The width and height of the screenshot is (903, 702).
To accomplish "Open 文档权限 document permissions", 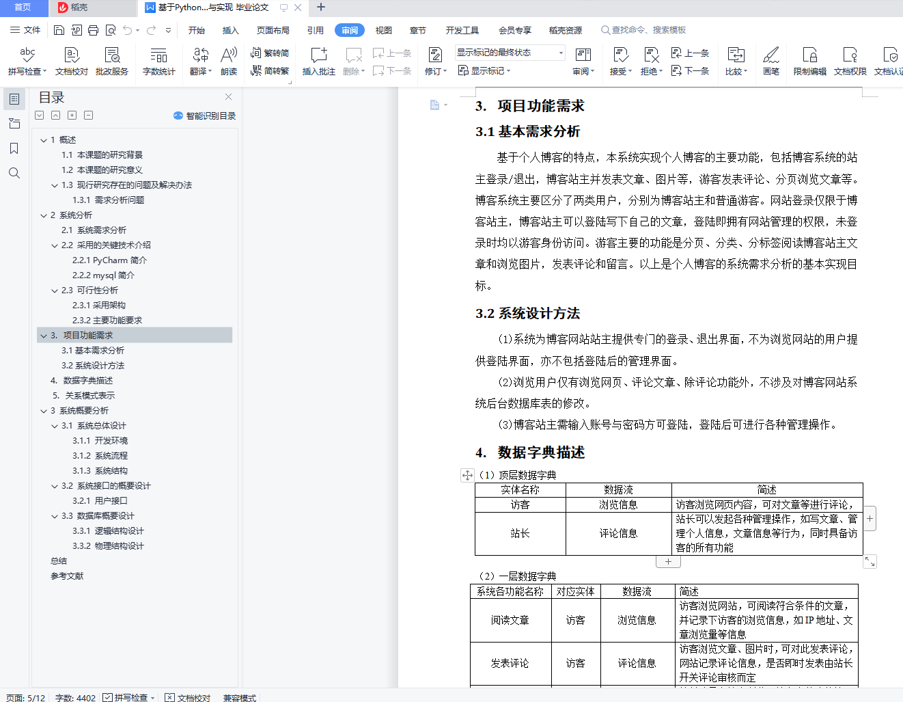I will tap(850, 61).
